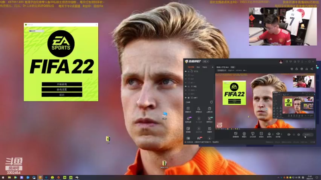This screenshot has height=180, width=321.
Task: Open the pill dropdown beside the 直播伴侣 logo
Action: (x=206, y=62)
